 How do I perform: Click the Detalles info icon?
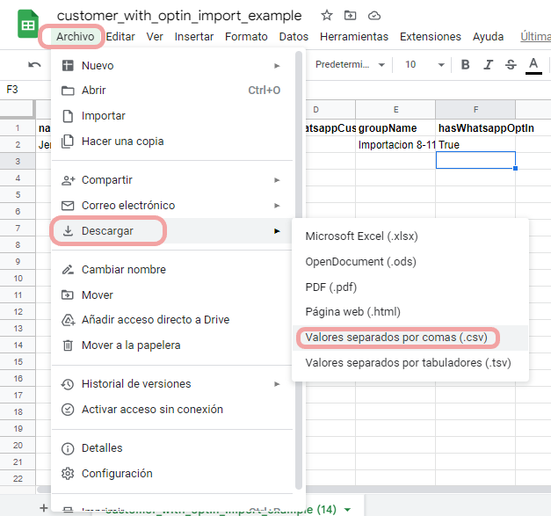(x=68, y=448)
